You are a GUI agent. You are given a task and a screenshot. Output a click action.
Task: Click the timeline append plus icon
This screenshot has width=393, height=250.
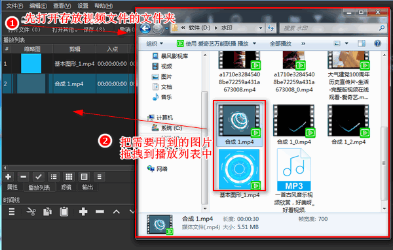tap(83, 211)
